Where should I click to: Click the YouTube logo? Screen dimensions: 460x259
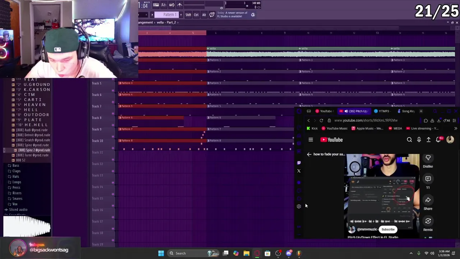coord(331,140)
